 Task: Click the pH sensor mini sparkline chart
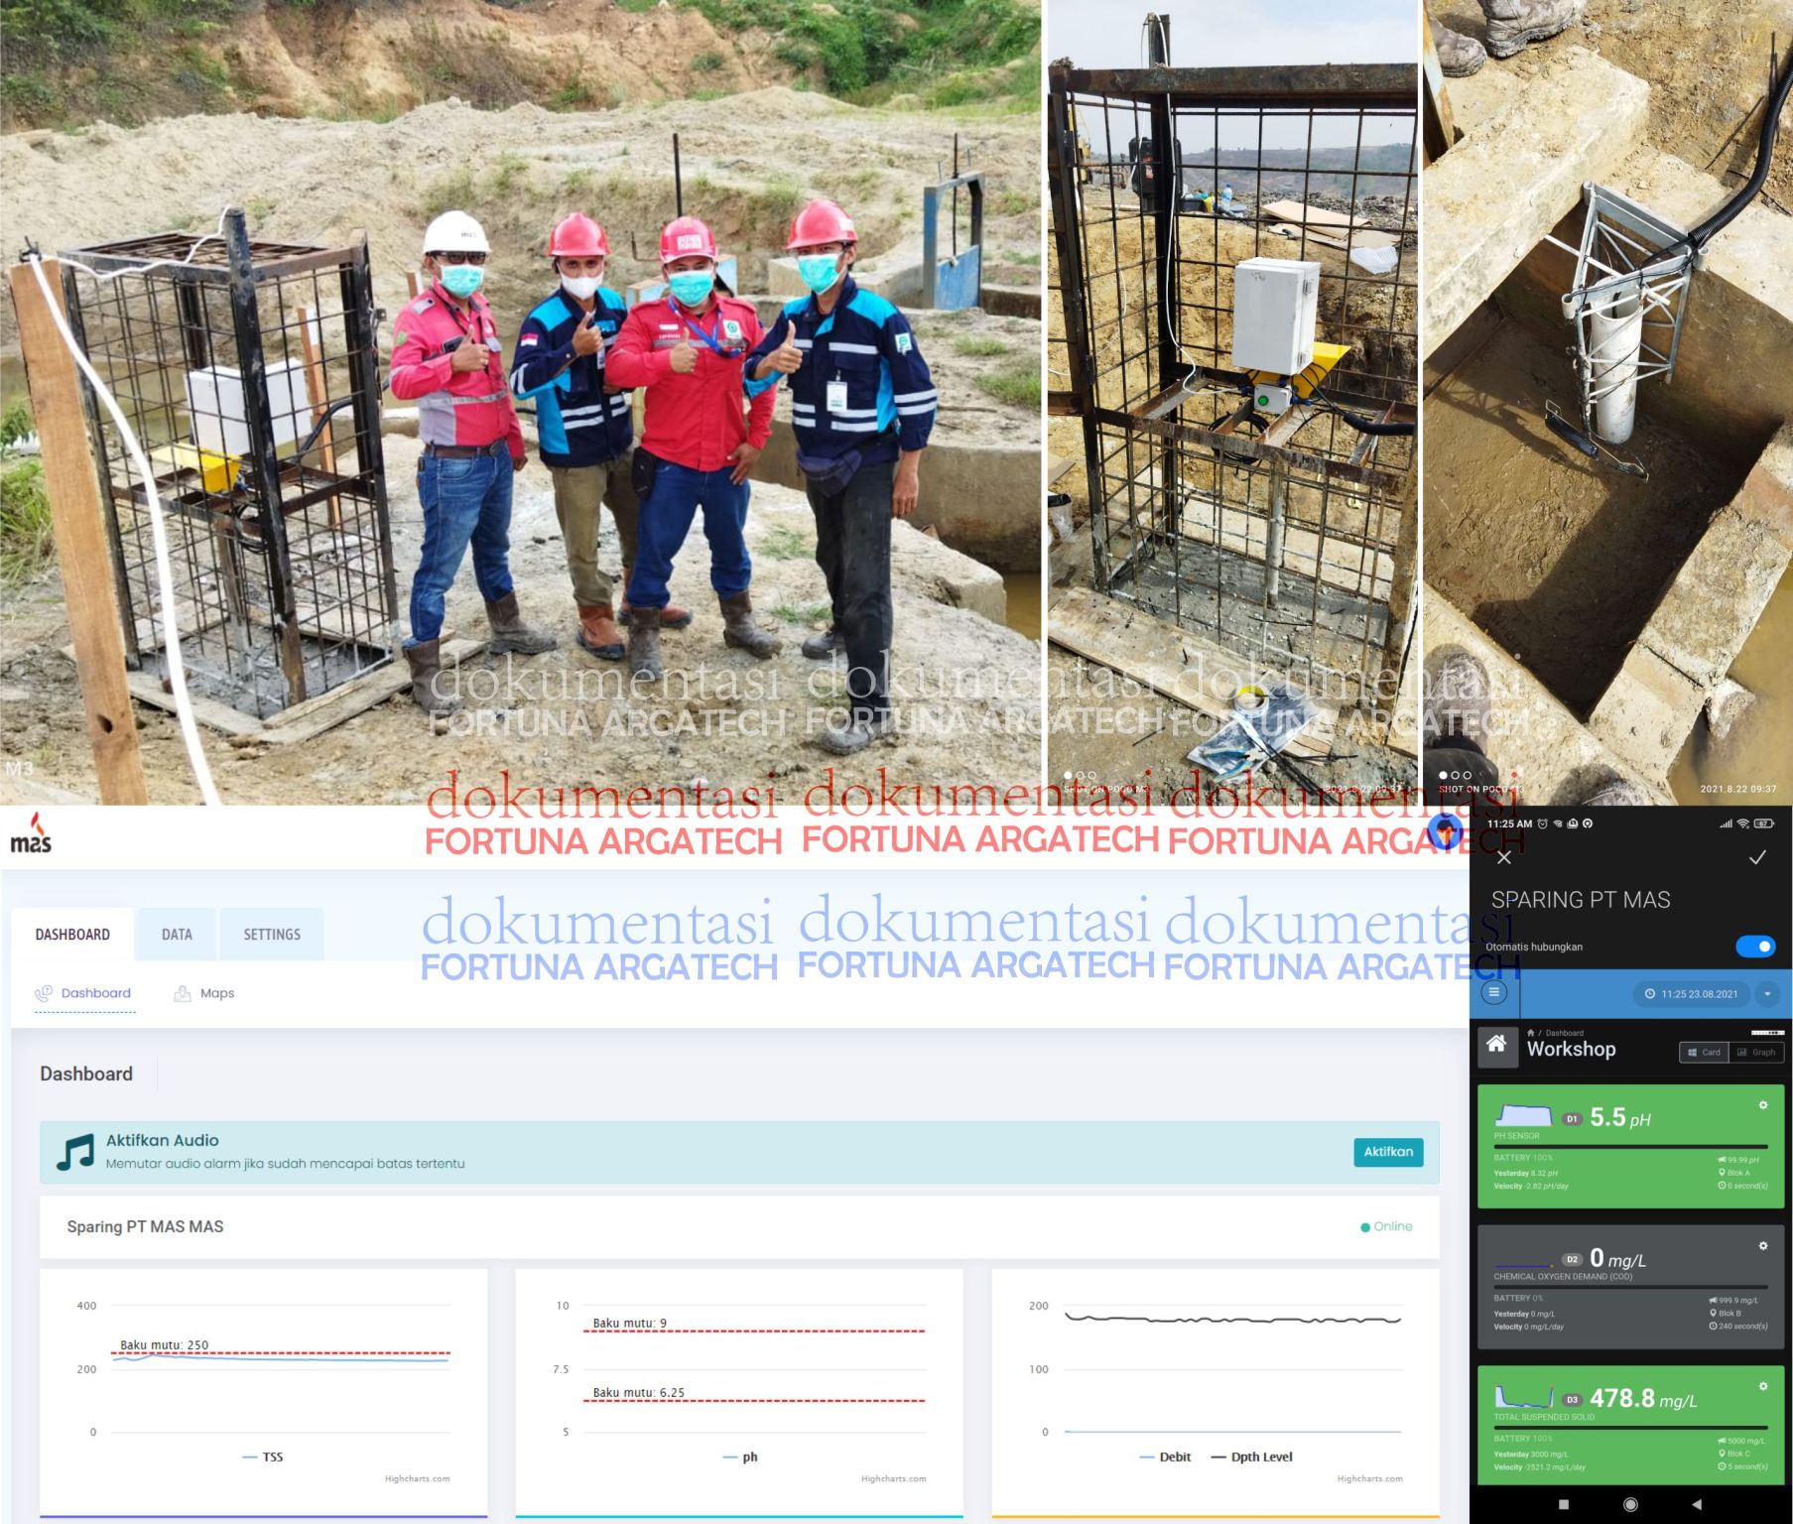coord(1523,1115)
